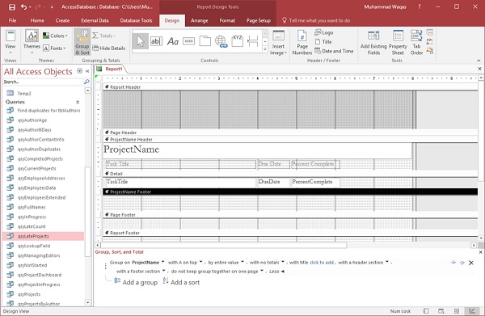The width and height of the screenshot is (485, 316).
Task: Open the Page Setup ribbon tab
Action: [x=259, y=20]
